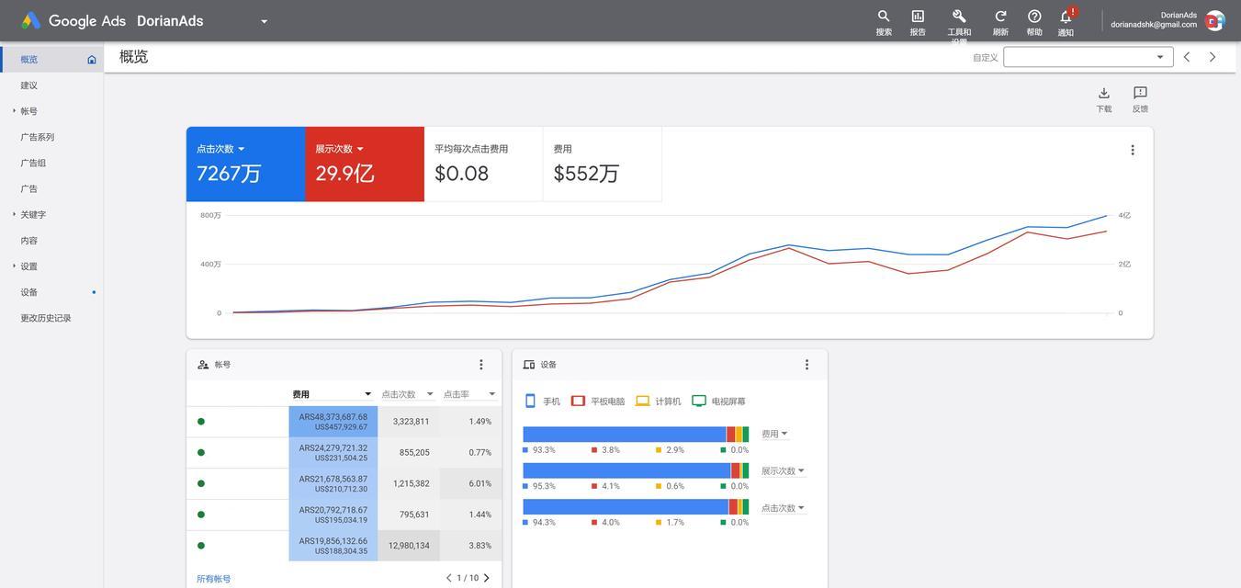Click the 12,980,134 clicks cell
The width and height of the screenshot is (1241, 588).
pos(409,546)
